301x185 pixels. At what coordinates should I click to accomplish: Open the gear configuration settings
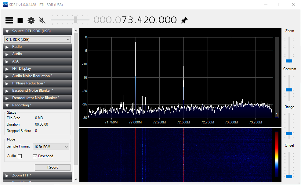pos(31,20)
